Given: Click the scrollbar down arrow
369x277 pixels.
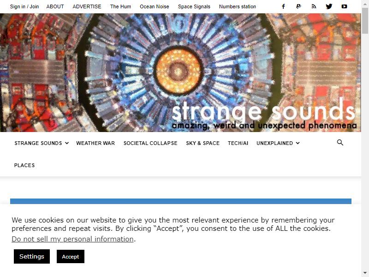Looking at the screenshot, I should point(365,273).
